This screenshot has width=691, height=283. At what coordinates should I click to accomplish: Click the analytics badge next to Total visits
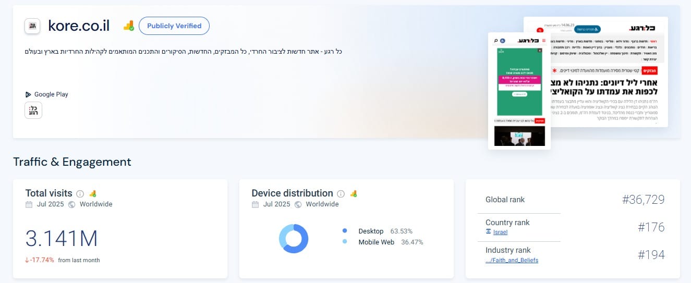pyautogui.click(x=93, y=193)
